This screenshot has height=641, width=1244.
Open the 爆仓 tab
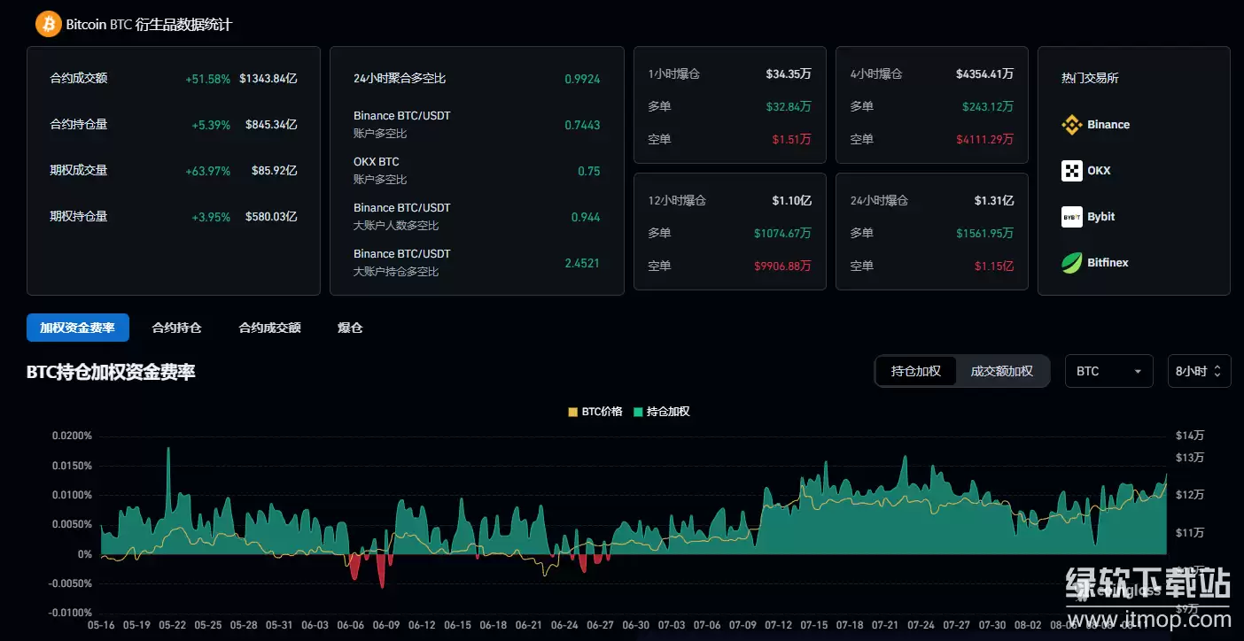click(349, 328)
